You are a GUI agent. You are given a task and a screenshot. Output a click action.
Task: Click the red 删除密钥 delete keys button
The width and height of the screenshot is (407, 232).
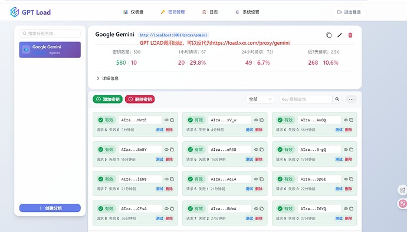pyautogui.click(x=140, y=99)
